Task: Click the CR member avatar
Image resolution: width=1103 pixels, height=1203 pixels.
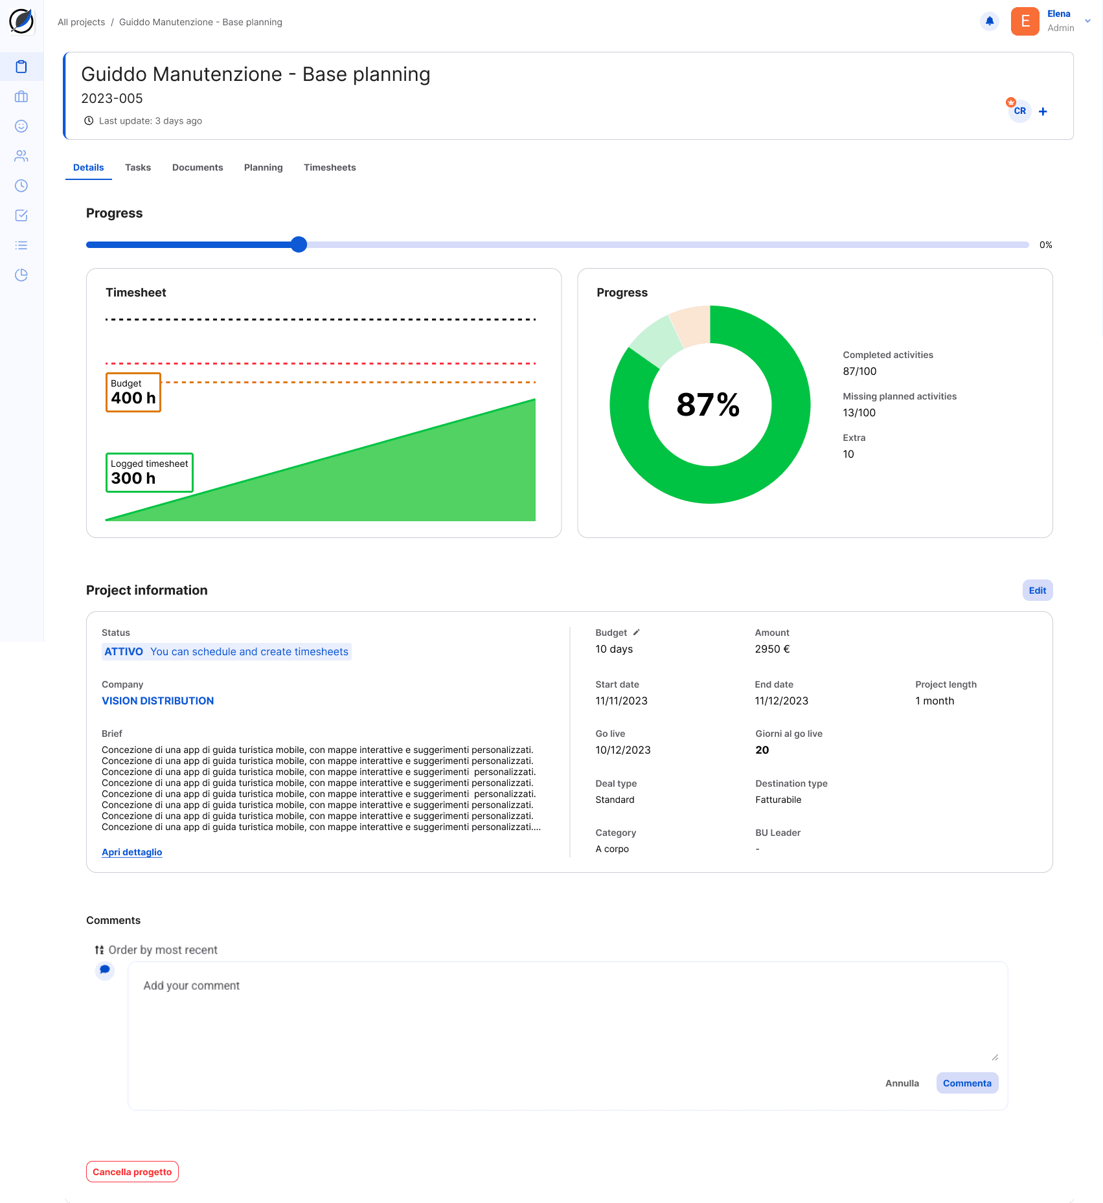Action: (x=1019, y=111)
